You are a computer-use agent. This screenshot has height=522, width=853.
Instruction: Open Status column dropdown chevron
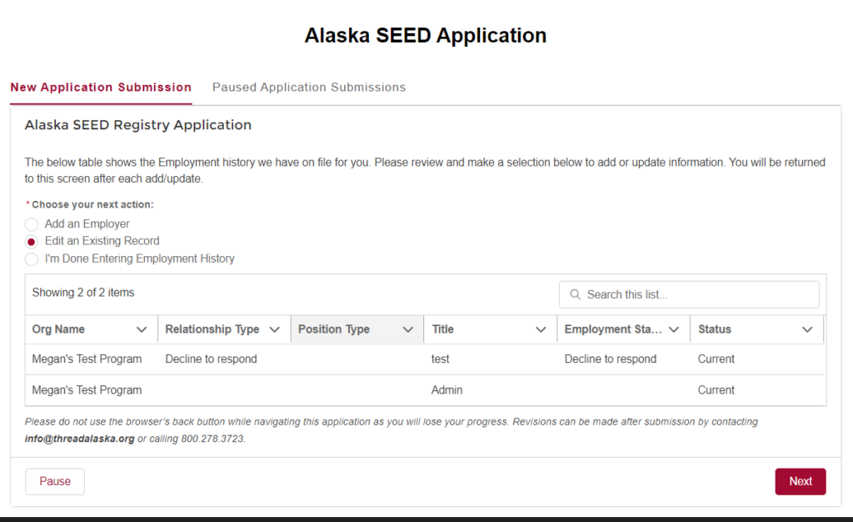(x=807, y=329)
